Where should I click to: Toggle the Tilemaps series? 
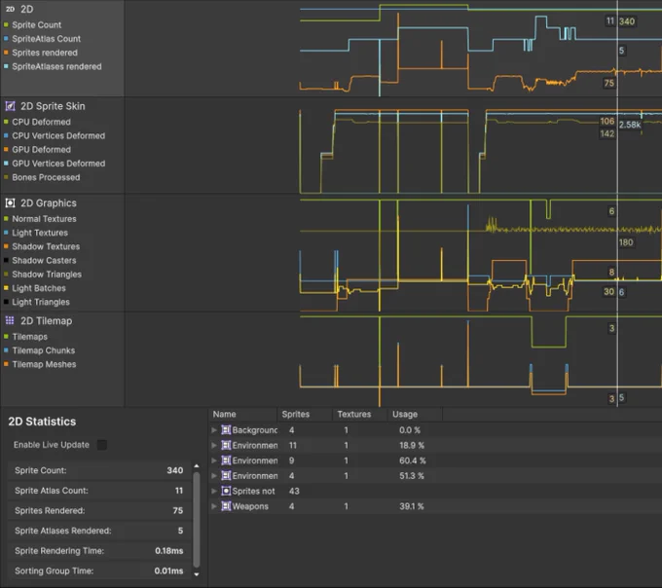[x=6, y=337]
